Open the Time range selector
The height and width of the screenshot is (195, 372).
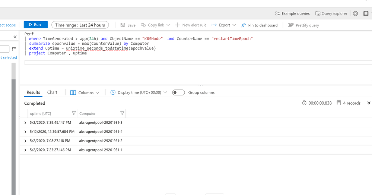[x=80, y=25]
